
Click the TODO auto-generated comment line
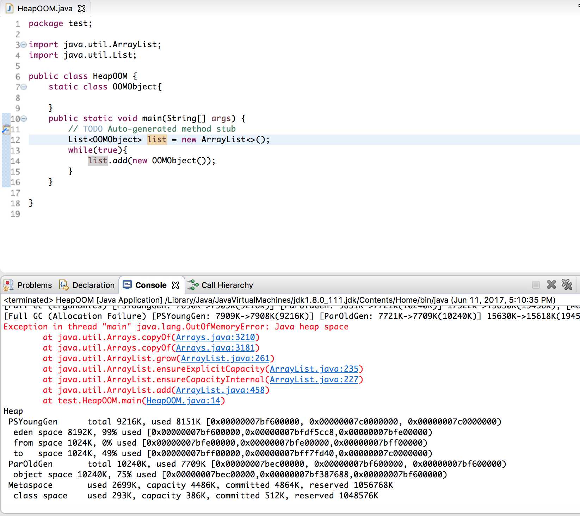(152, 129)
